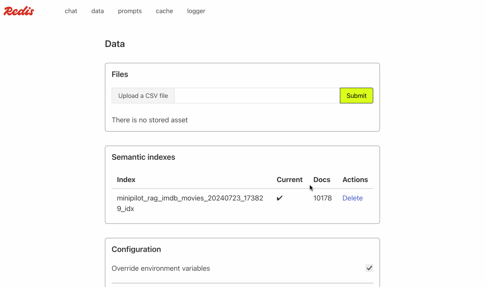This screenshot has height=287, width=486.
Task: Click the Redis logo
Action: (19, 11)
